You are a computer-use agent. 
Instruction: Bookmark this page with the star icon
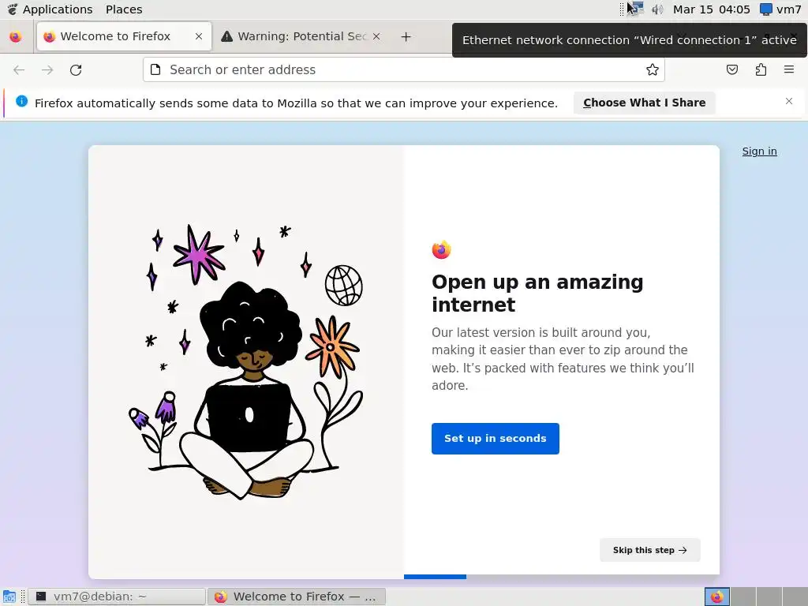[x=653, y=69]
